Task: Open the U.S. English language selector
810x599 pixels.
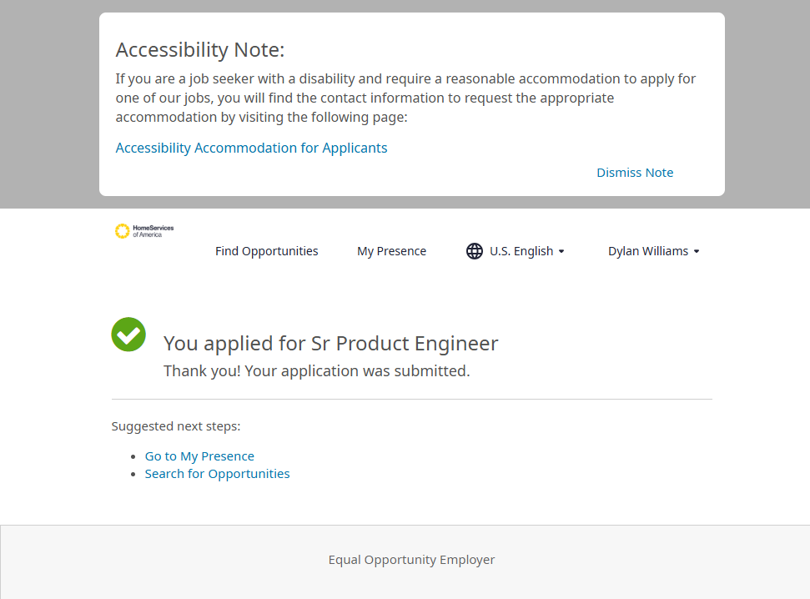Action: 521,251
